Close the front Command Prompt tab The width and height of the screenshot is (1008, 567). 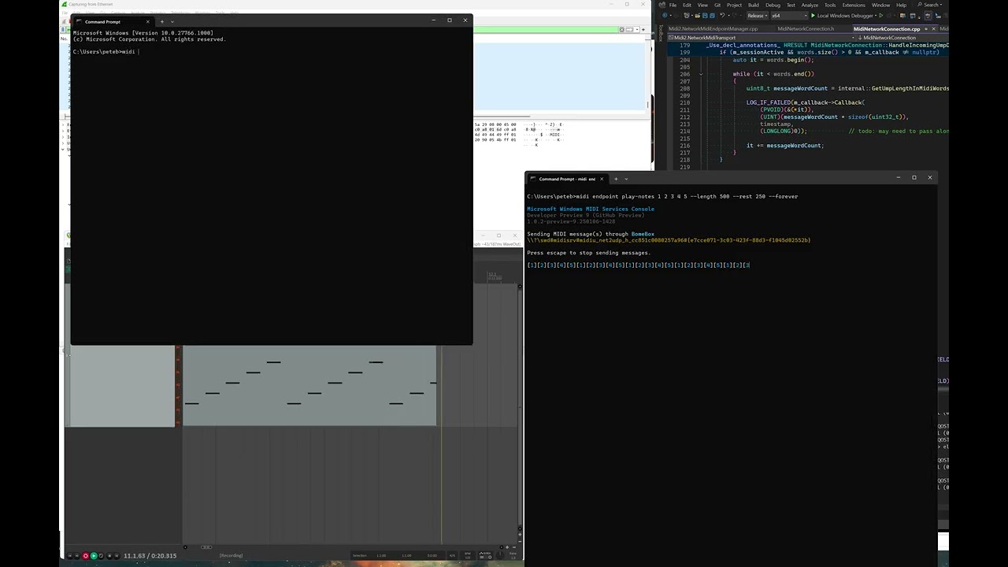147,21
